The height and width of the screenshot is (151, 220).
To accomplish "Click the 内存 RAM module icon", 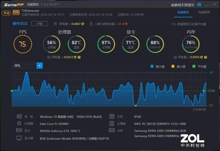I will 112,130.
